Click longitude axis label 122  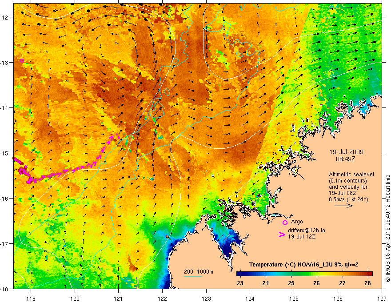(x=162, y=298)
